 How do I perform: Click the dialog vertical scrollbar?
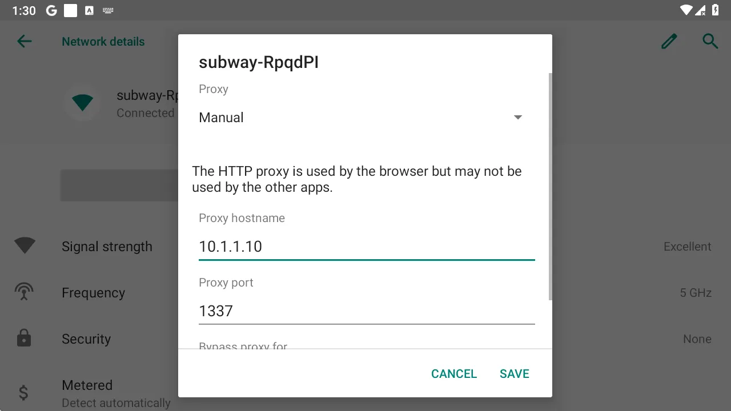[x=551, y=187]
